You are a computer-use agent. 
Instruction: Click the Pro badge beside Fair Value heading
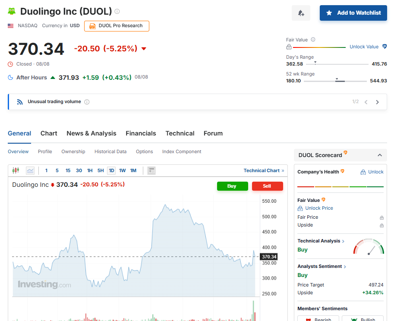click(323, 200)
